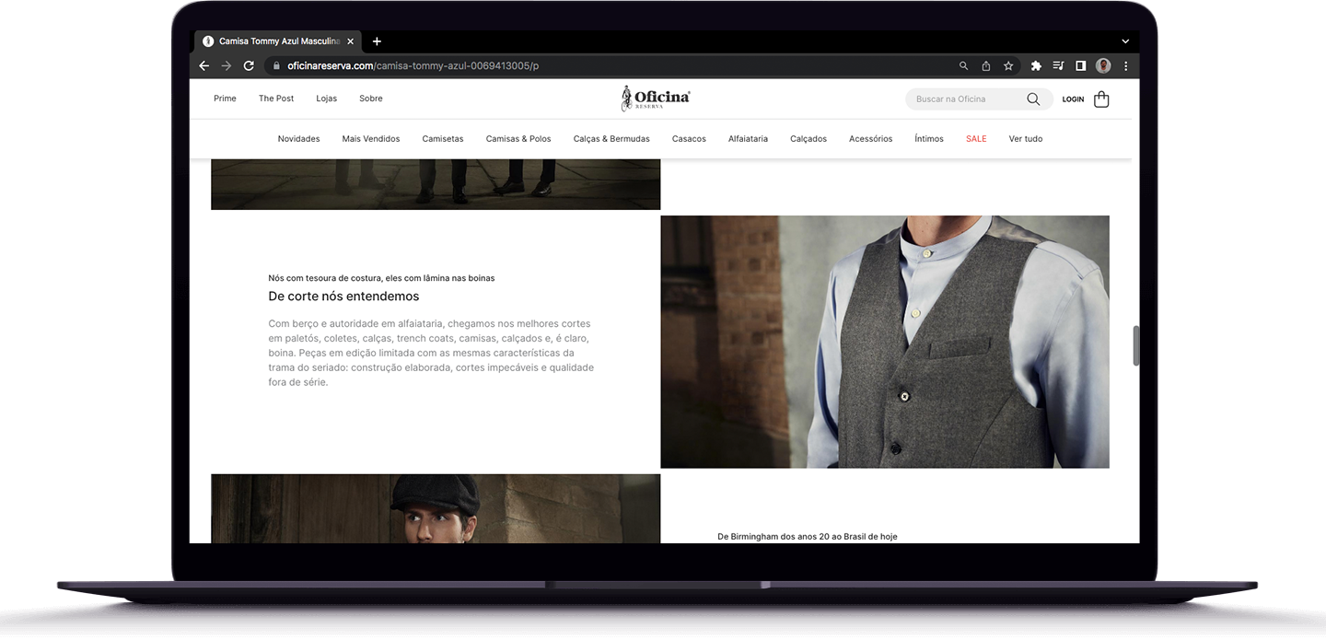Click the heading De corte nós entendemos

(x=343, y=297)
